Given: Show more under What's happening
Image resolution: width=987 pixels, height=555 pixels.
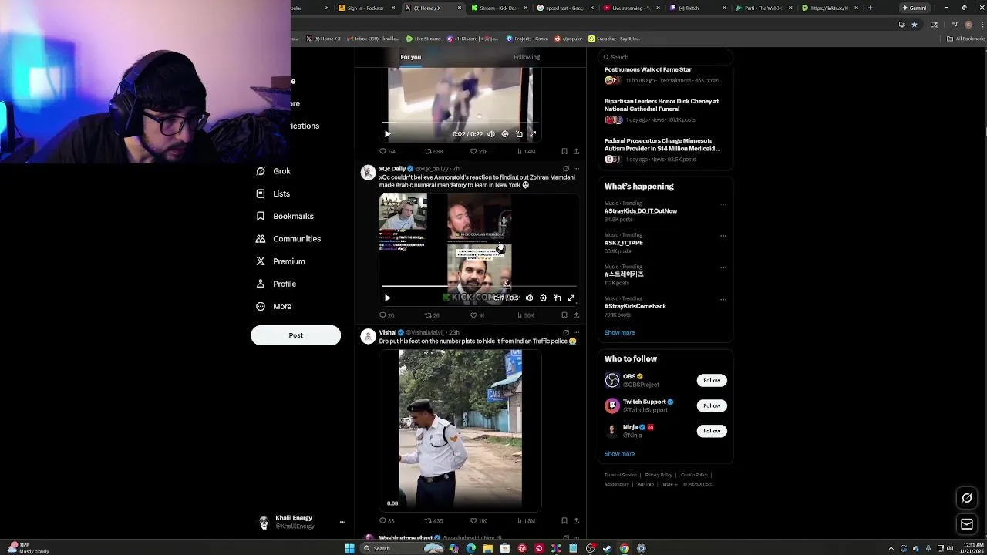Looking at the screenshot, I should click(619, 332).
